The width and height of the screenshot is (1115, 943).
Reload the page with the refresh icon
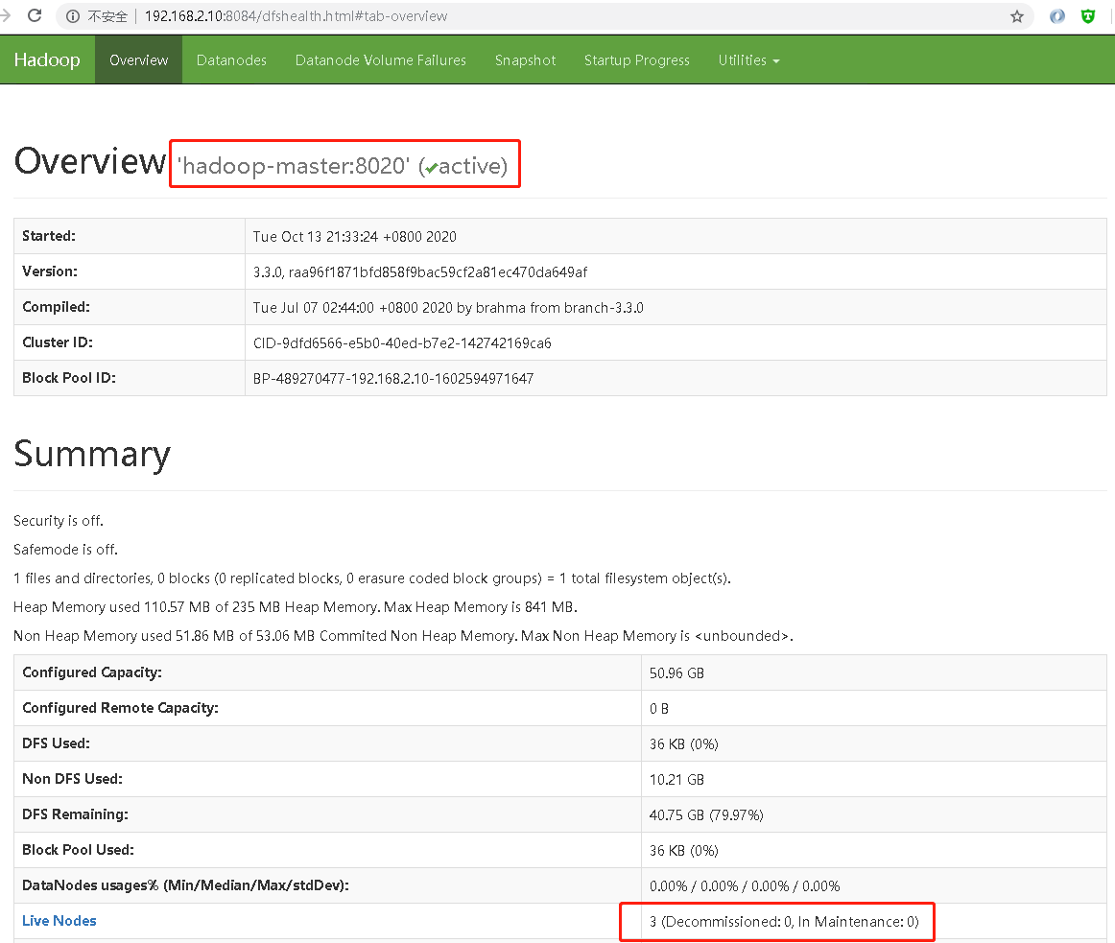(35, 15)
